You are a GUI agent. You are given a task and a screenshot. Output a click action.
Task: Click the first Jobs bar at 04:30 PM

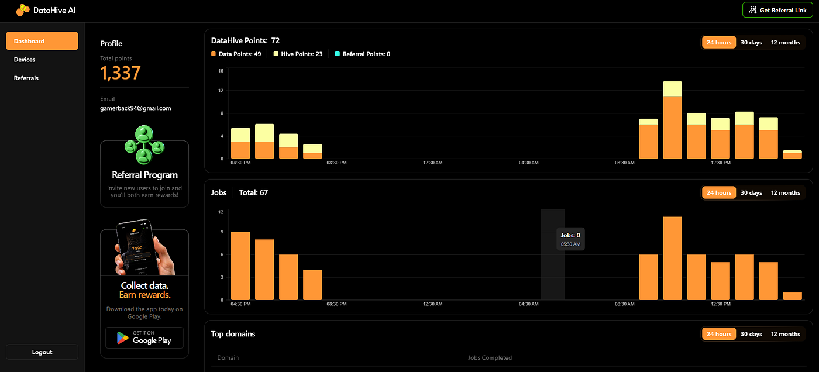(240, 266)
